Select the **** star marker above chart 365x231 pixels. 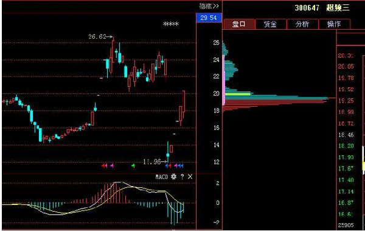pos(171,24)
